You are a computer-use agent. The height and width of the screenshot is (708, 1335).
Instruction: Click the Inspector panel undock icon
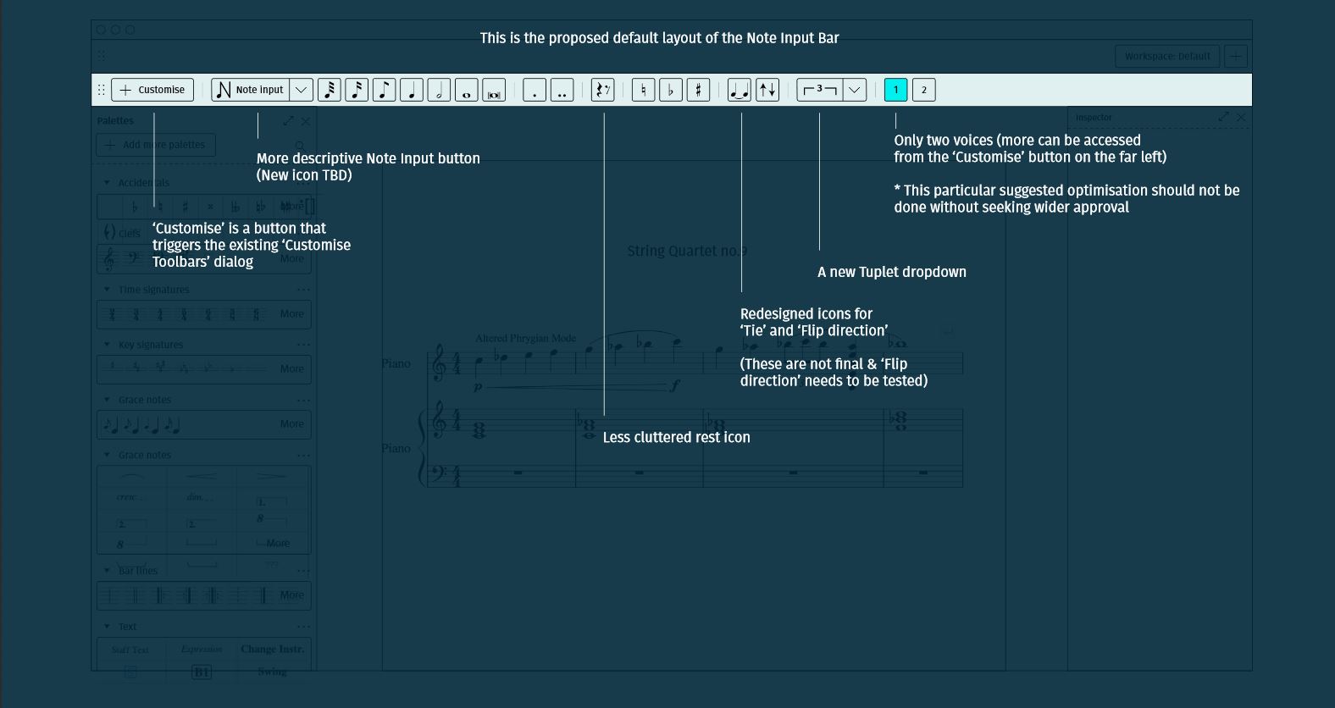(x=1223, y=117)
